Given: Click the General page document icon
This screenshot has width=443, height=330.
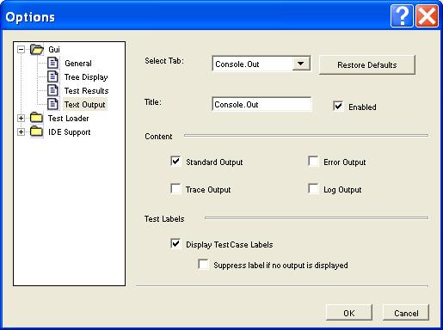Looking at the screenshot, I should pos(52,63).
